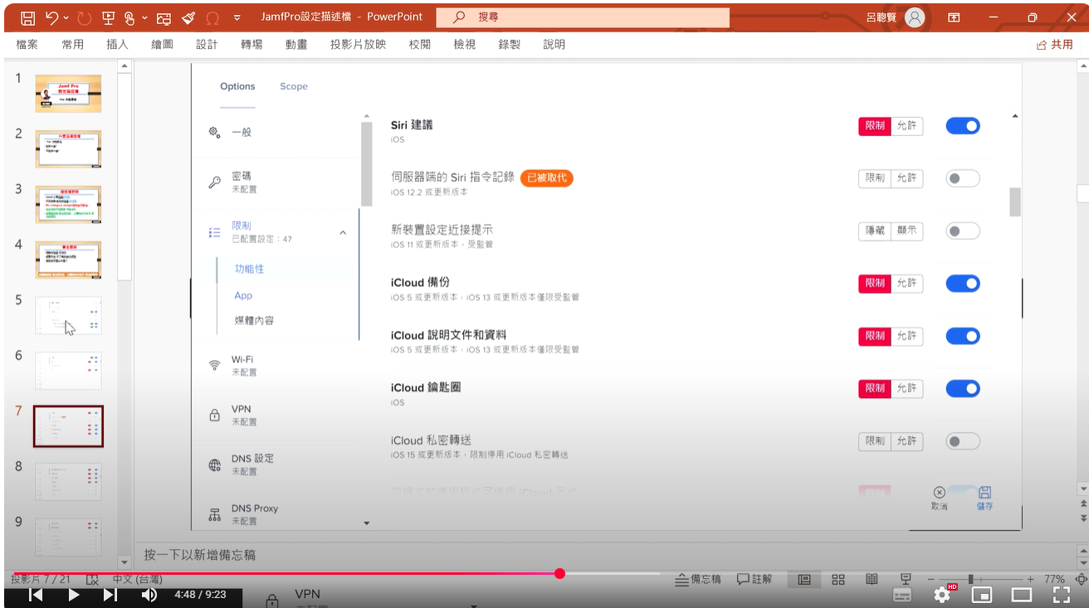Click the user account avatar icon
The height and width of the screenshot is (608, 1089).
coord(915,17)
